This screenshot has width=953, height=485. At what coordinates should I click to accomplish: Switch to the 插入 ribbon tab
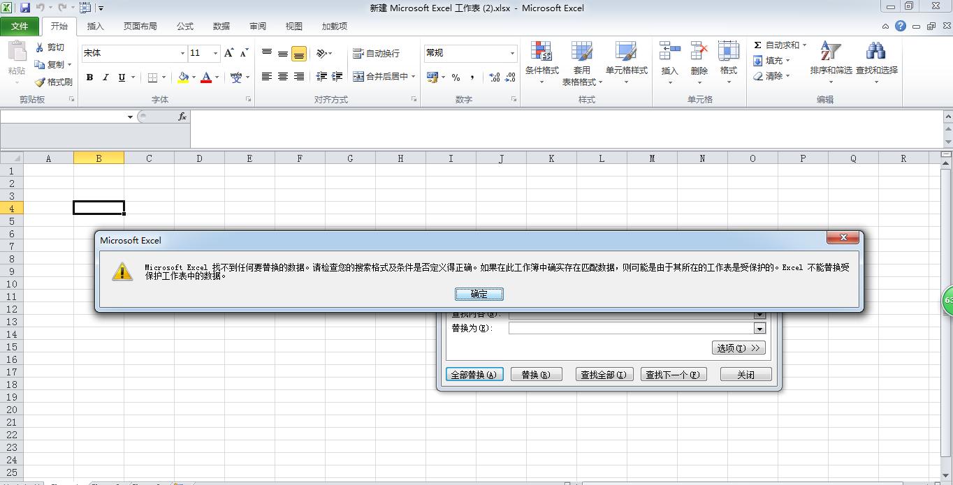click(95, 27)
